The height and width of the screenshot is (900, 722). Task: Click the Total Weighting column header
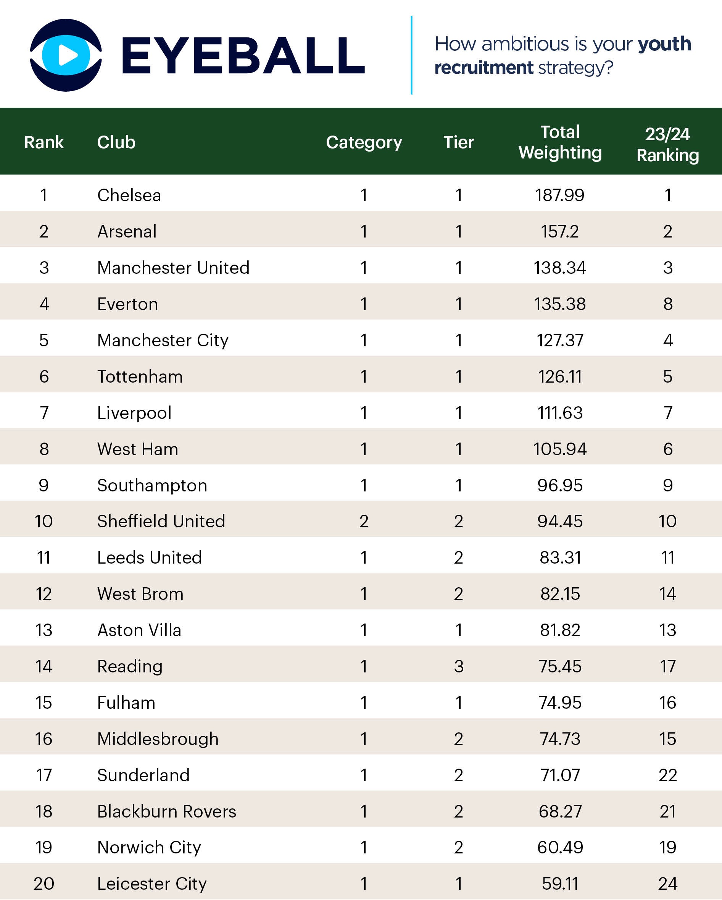click(x=560, y=142)
